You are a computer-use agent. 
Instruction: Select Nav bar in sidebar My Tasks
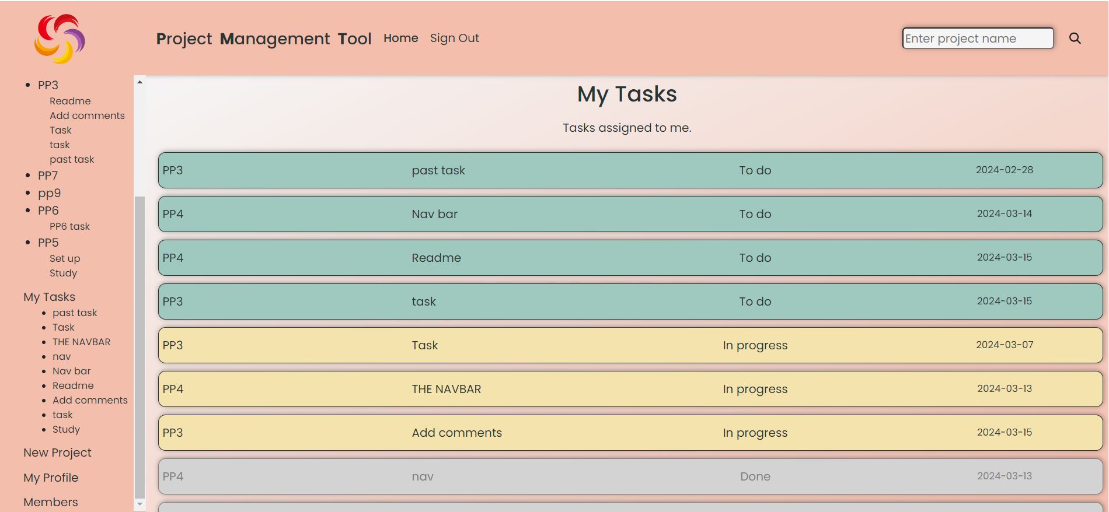pyautogui.click(x=71, y=371)
